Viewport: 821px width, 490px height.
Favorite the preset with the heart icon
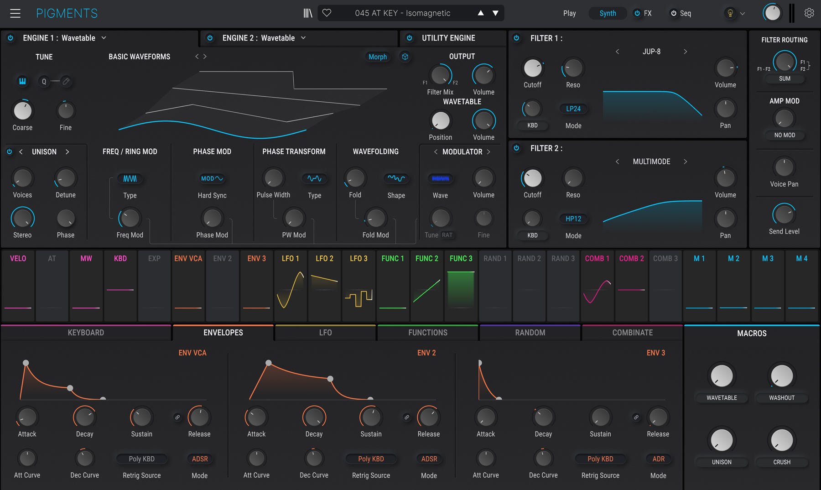pos(327,13)
